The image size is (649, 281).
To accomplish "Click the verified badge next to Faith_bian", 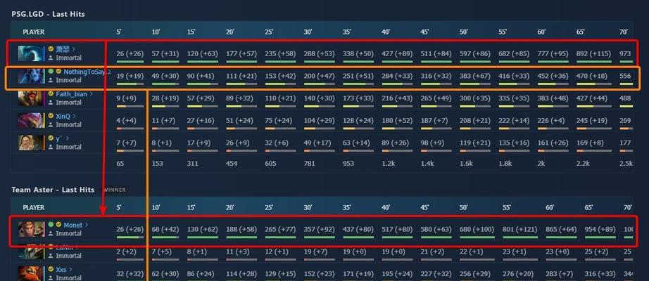I will (x=51, y=94).
